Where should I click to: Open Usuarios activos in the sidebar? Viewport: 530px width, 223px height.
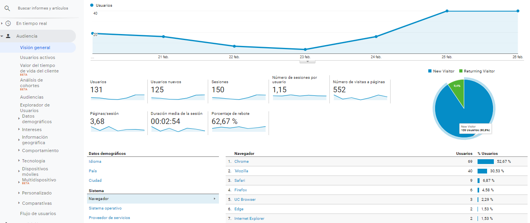pyautogui.click(x=37, y=57)
